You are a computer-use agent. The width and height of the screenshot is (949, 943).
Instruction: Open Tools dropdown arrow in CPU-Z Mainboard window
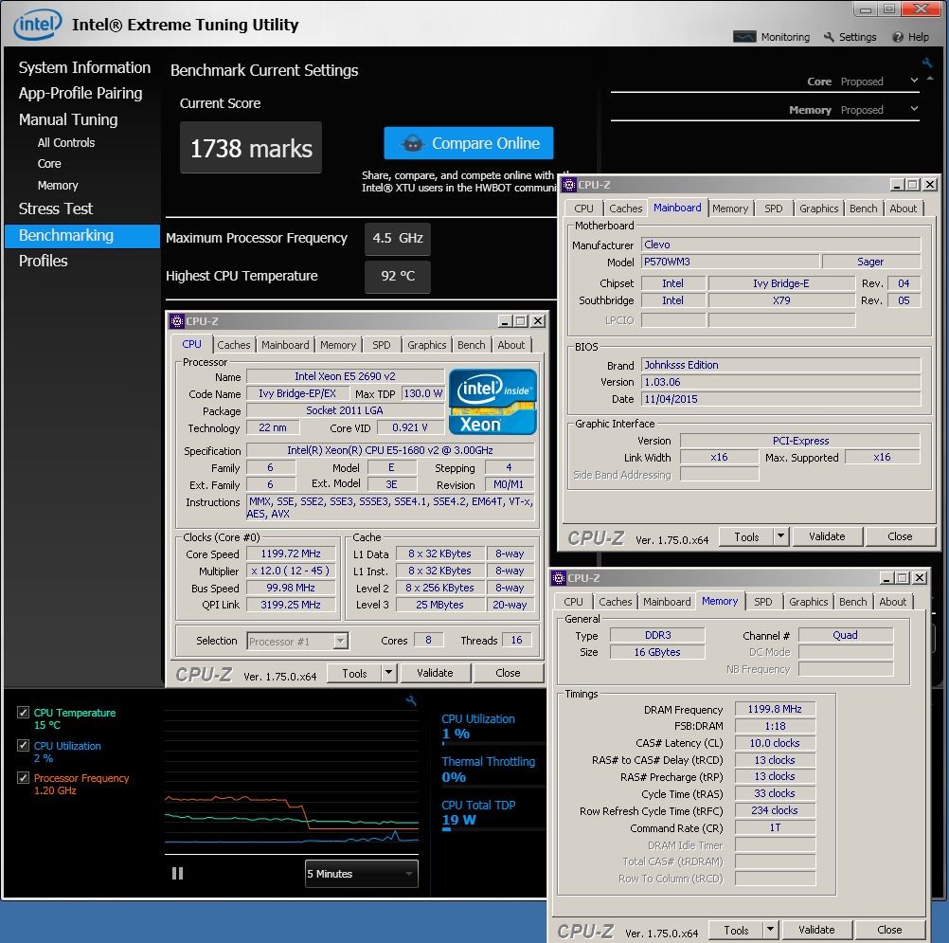[x=780, y=536]
